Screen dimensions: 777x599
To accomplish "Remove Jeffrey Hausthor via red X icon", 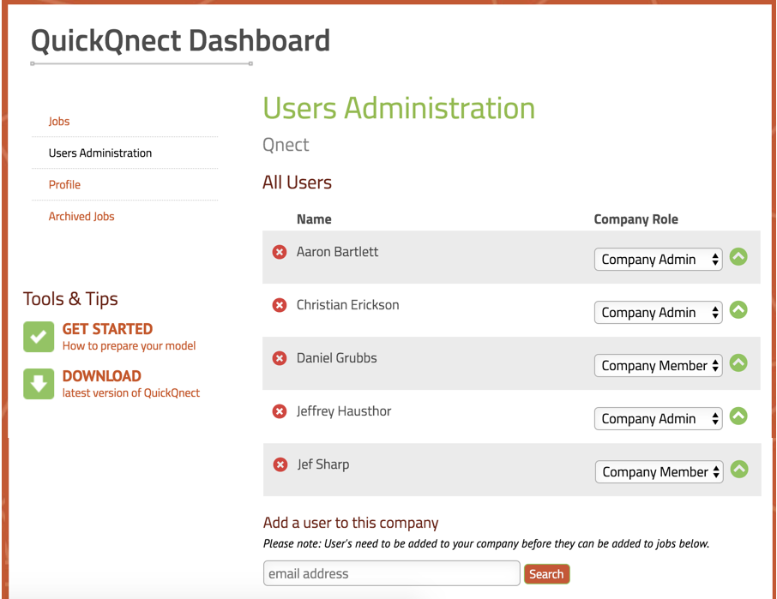I will tap(280, 410).
